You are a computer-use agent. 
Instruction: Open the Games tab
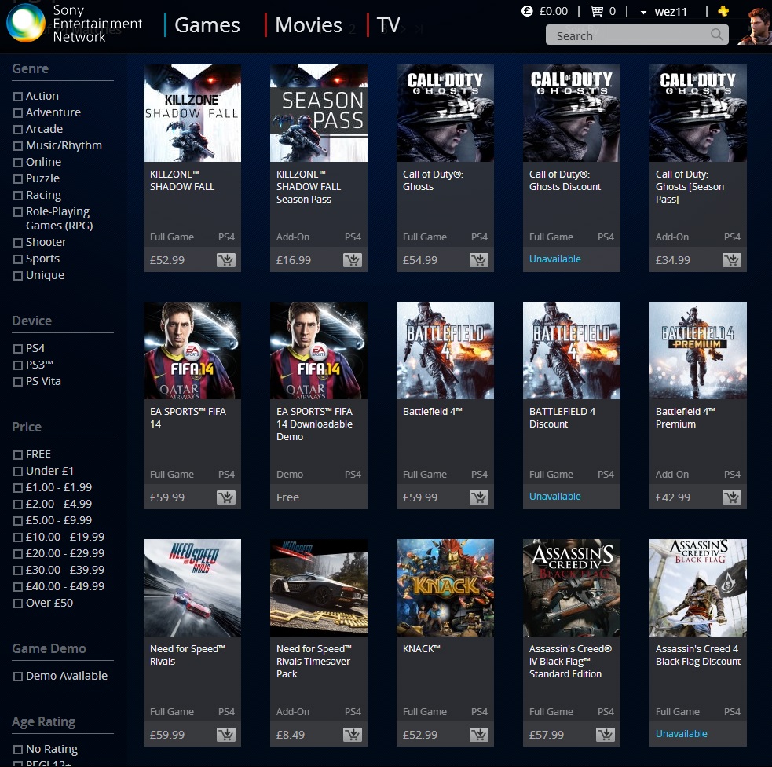pyautogui.click(x=207, y=25)
